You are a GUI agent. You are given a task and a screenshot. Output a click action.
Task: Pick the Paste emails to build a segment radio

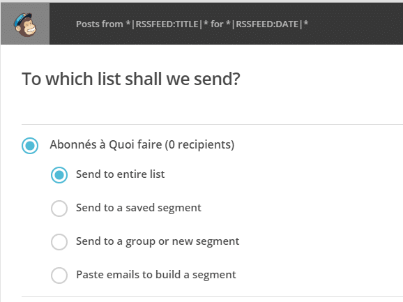pyautogui.click(x=59, y=275)
